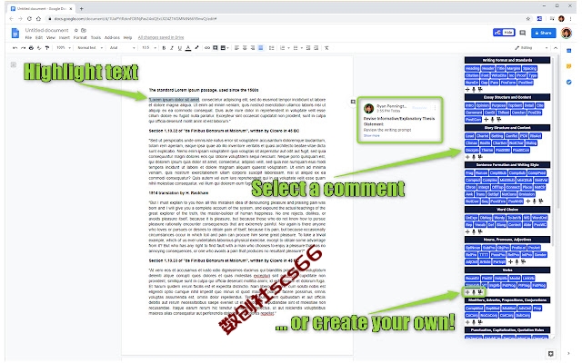This screenshot has width=582, height=363.
Task: Open the Format menu
Action: 80,37
